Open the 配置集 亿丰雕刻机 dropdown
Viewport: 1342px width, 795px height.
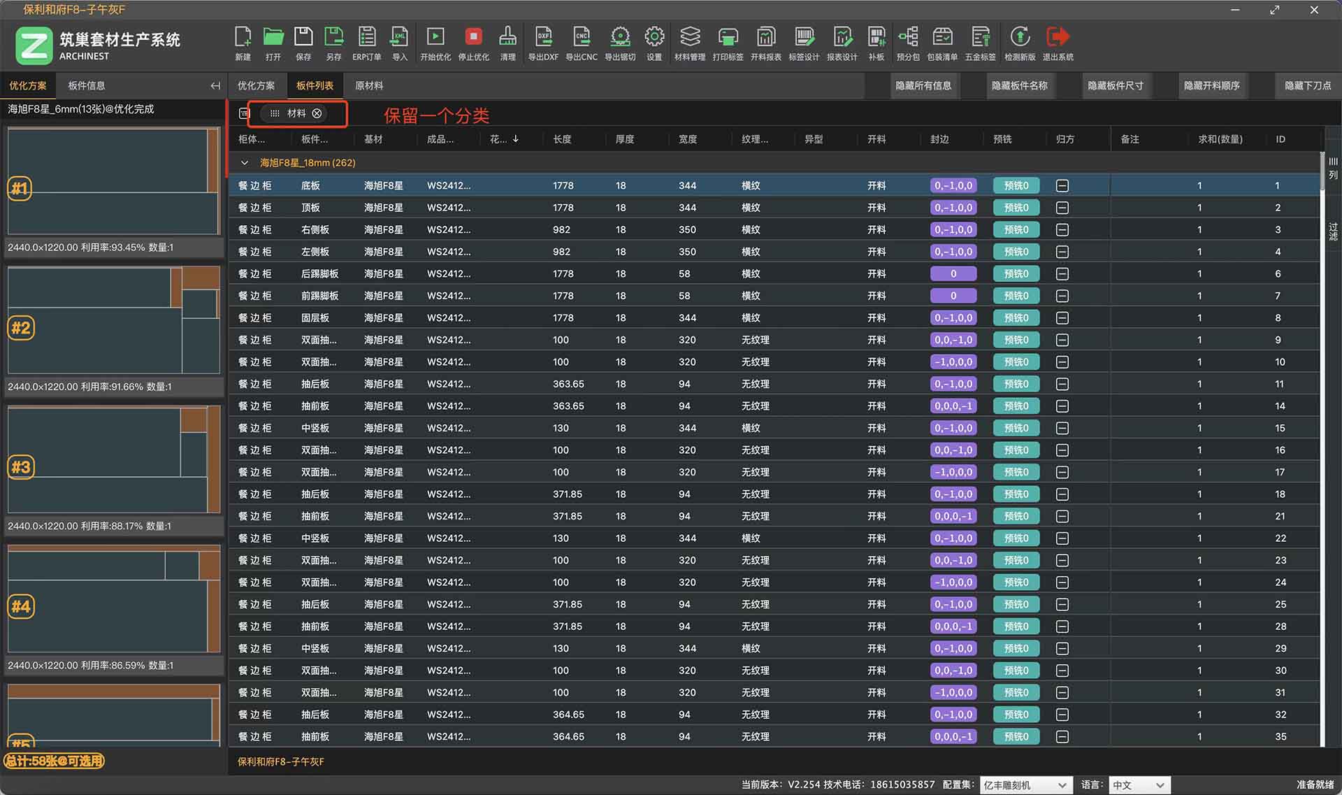1025,785
